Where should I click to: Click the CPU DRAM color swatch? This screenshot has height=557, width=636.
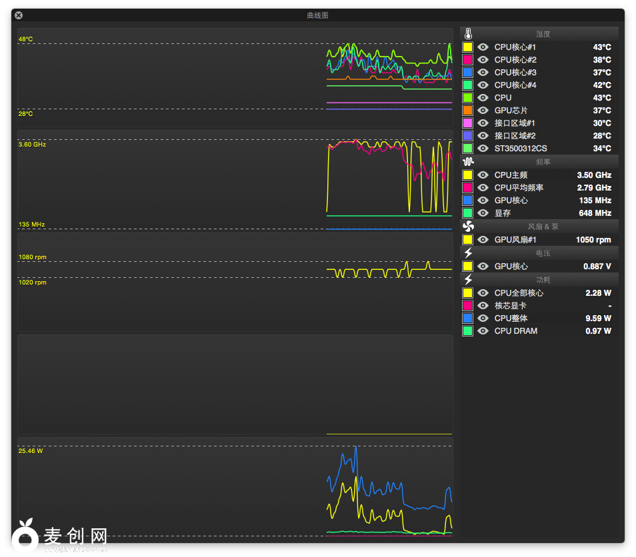(x=467, y=331)
